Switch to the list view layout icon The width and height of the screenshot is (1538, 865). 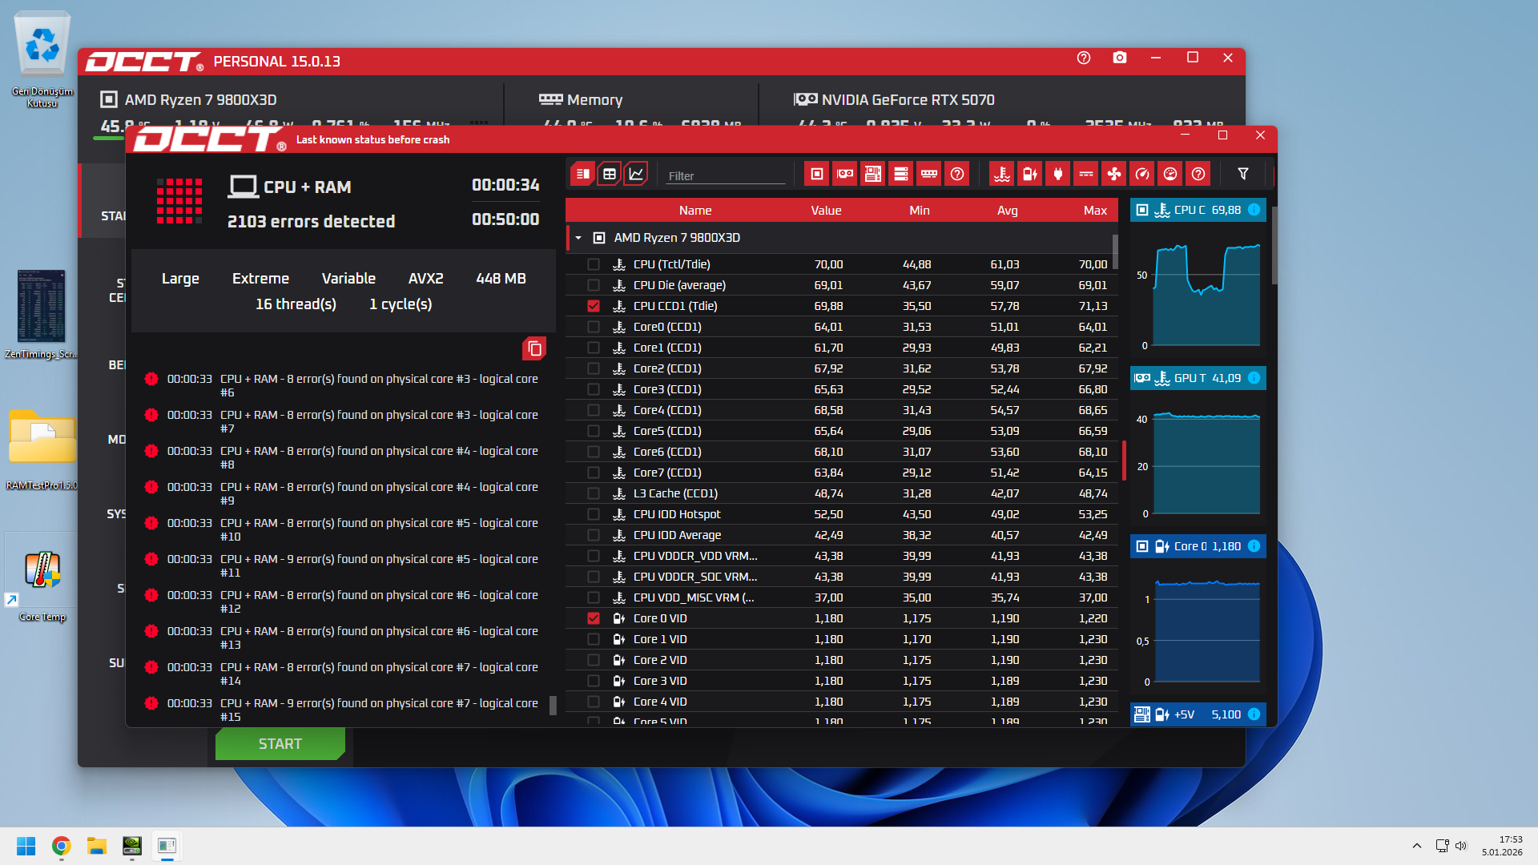tap(582, 174)
